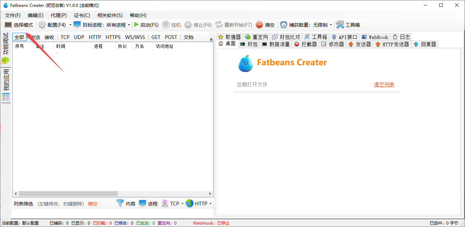
Task: Open the 证书(C) menu
Action: 82,15
